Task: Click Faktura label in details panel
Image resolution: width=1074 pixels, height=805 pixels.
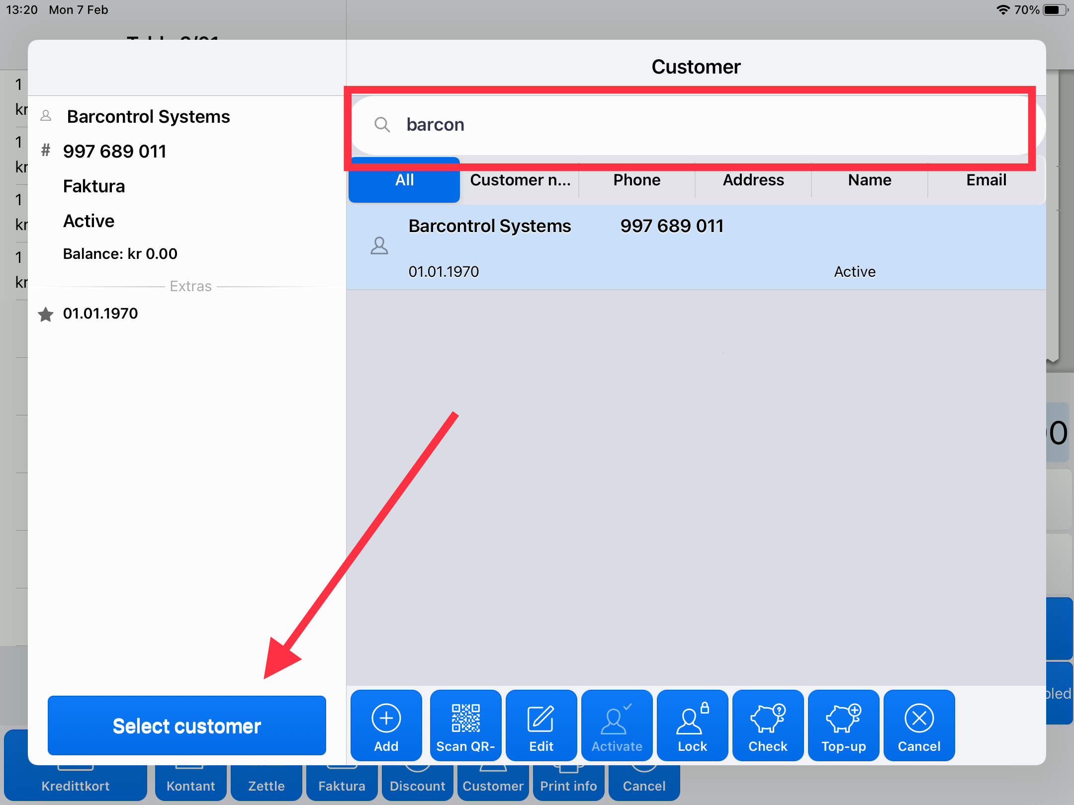Action: pyautogui.click(x=94, y=186)
